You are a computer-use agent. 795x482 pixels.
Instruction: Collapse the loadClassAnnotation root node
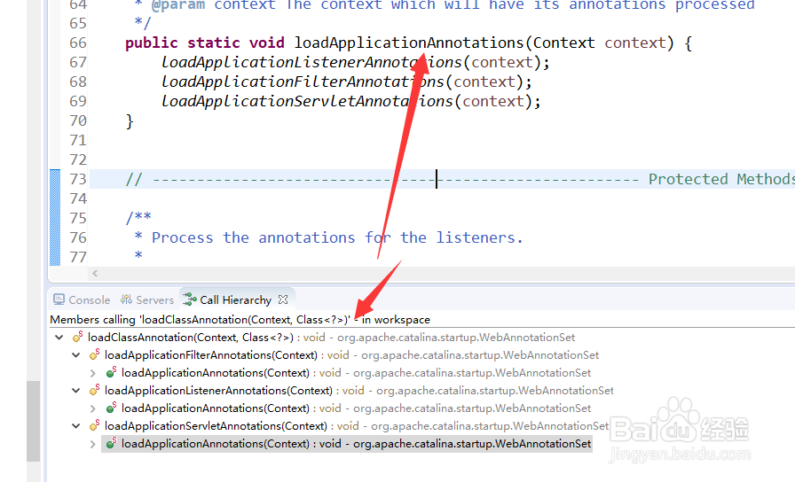tap(59, 338)
